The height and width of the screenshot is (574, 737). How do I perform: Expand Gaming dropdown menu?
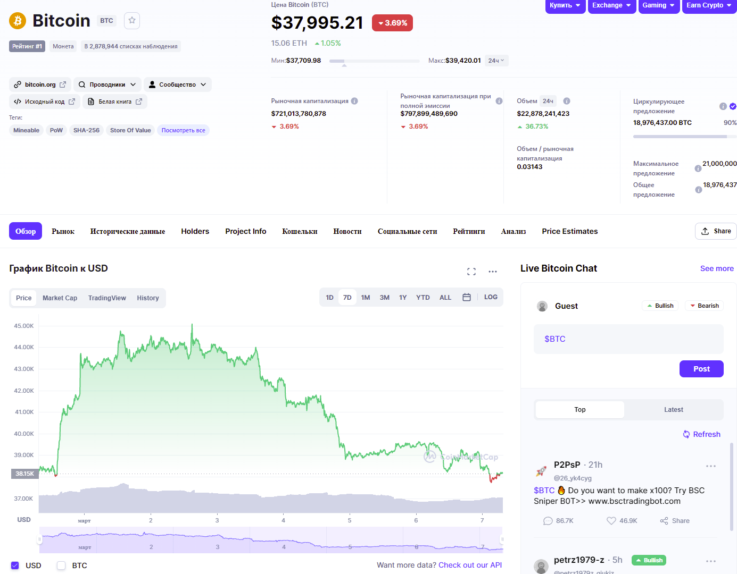(659, 6)
